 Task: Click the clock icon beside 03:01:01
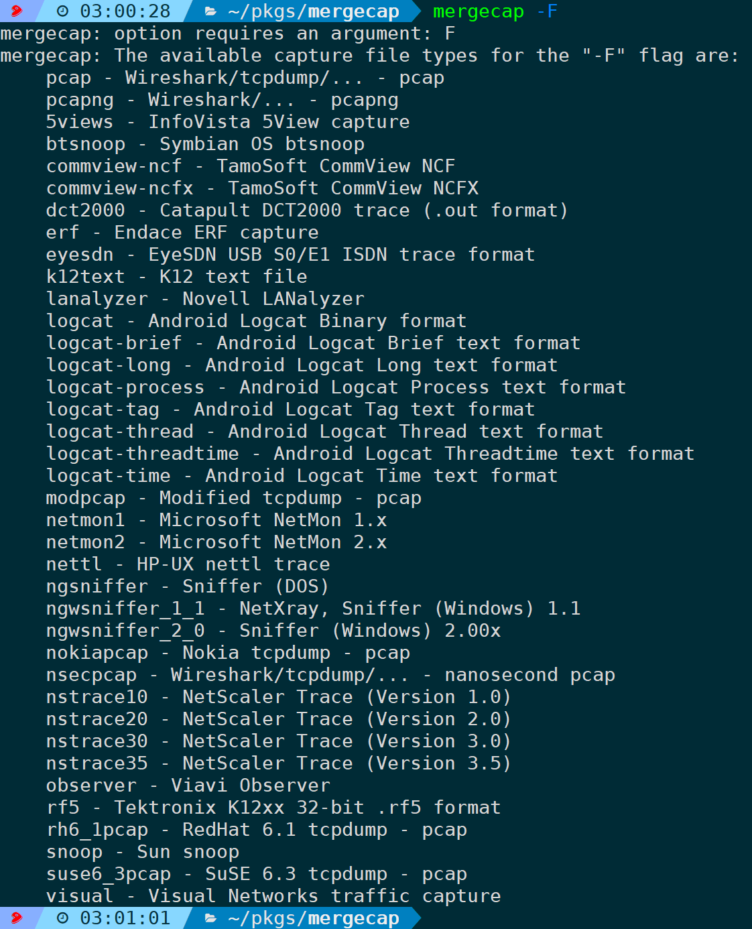[62, 918]
